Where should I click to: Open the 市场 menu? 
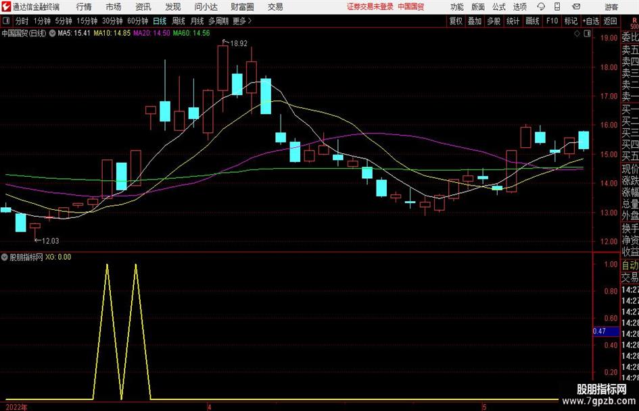pos(114,7)
